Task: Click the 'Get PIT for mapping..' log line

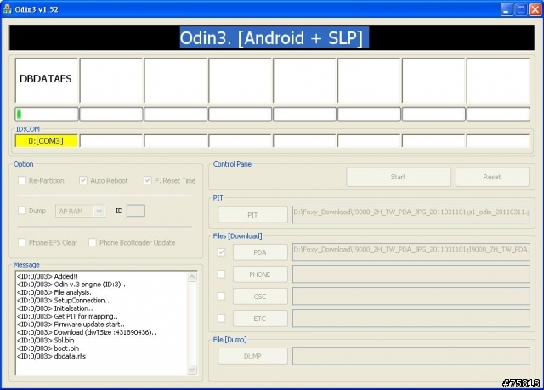Action: 67,316
